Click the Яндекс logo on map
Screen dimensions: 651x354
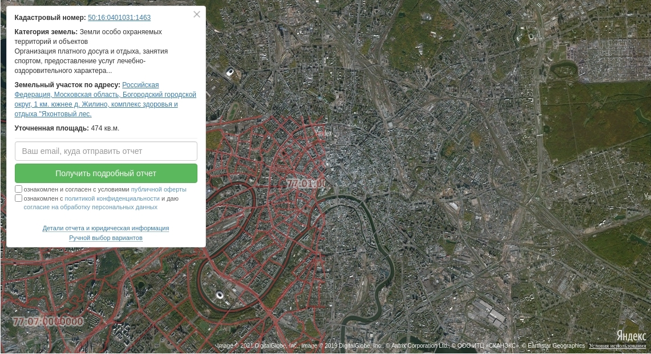[x=631, y=336]
